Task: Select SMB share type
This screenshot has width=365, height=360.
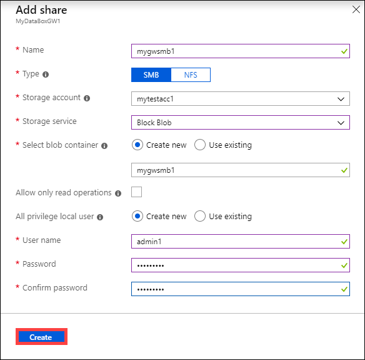Action: (x=151, y=75)
